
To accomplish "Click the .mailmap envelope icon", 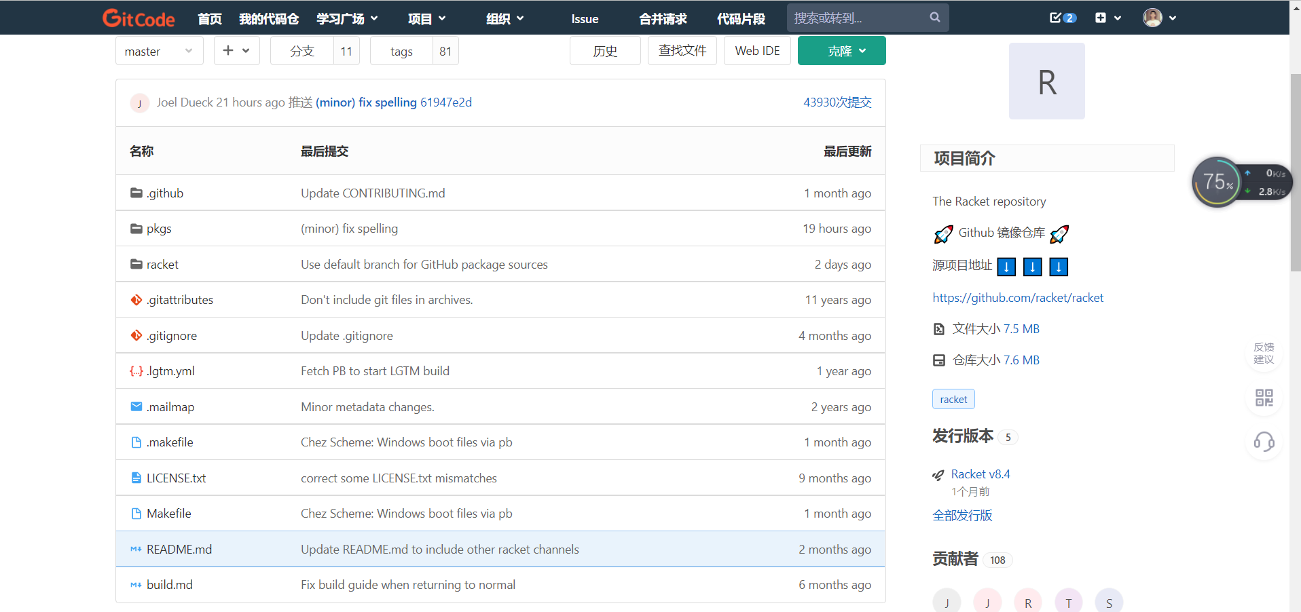I will [x=136, y=407].
